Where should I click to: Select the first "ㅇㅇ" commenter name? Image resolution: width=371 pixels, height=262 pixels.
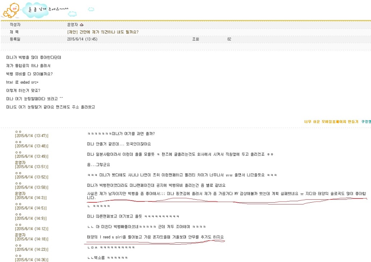tap(19, 131)
